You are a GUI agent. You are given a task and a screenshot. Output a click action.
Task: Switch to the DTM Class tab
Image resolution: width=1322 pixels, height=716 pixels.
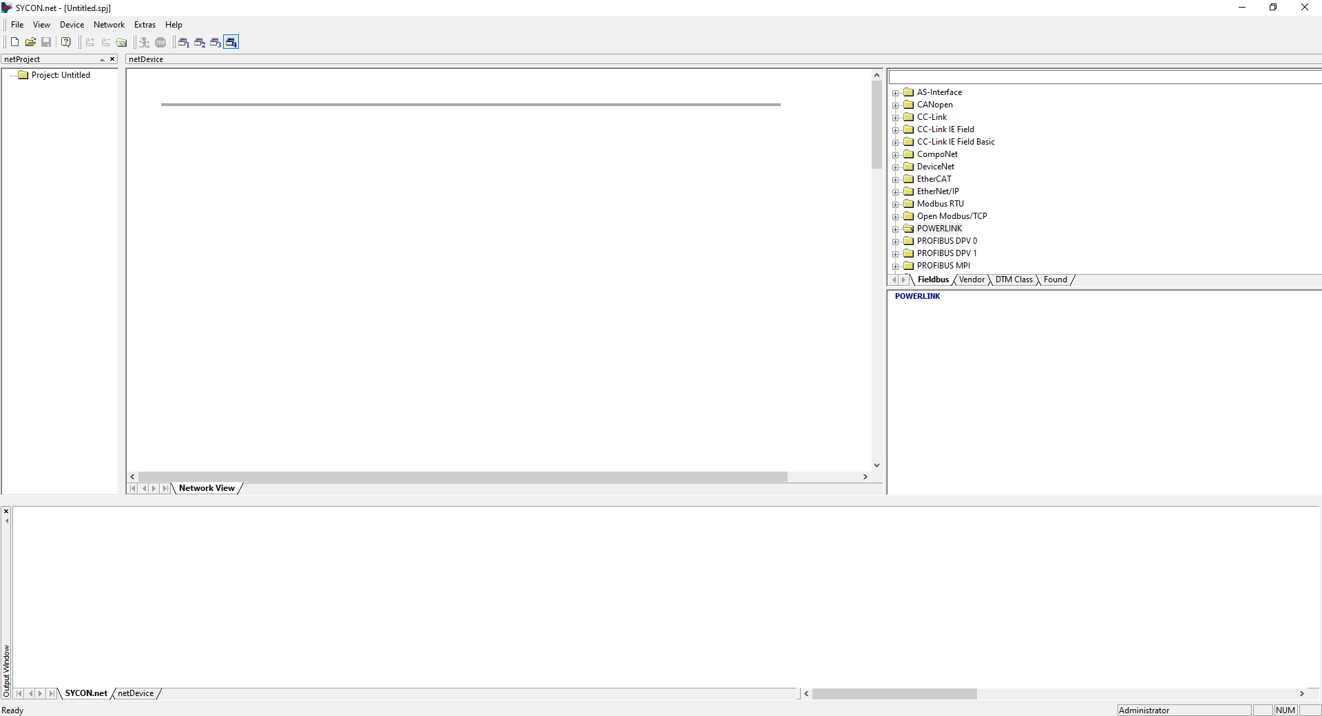[x=1014, y=280]
